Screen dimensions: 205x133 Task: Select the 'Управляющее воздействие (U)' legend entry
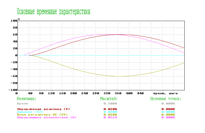pyautogui.click(x=46, y=117)
